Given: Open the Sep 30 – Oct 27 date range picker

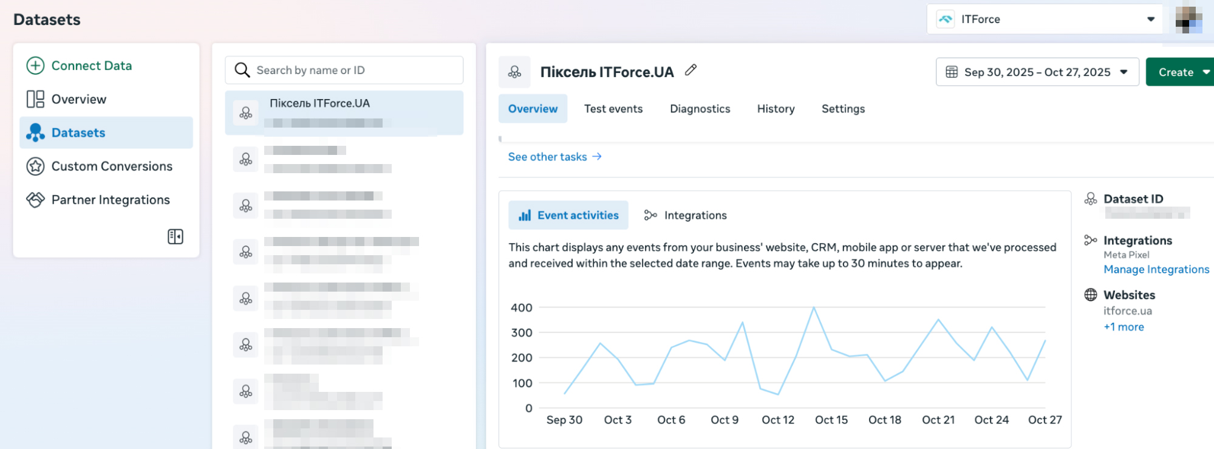Looking at the screenshot, I should coord(1037,72).
